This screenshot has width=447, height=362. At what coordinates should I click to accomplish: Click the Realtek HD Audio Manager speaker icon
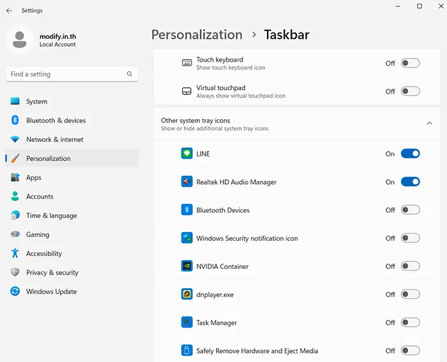(x=186, y=182)
